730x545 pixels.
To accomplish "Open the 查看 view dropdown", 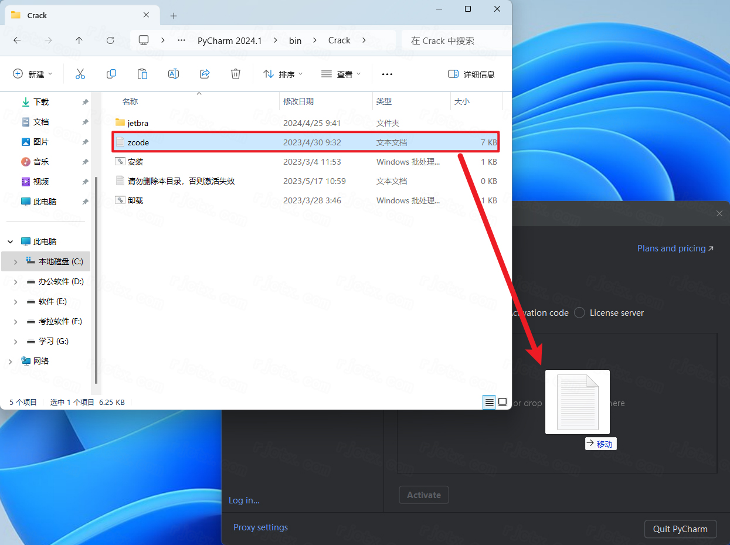I will 341,74.
